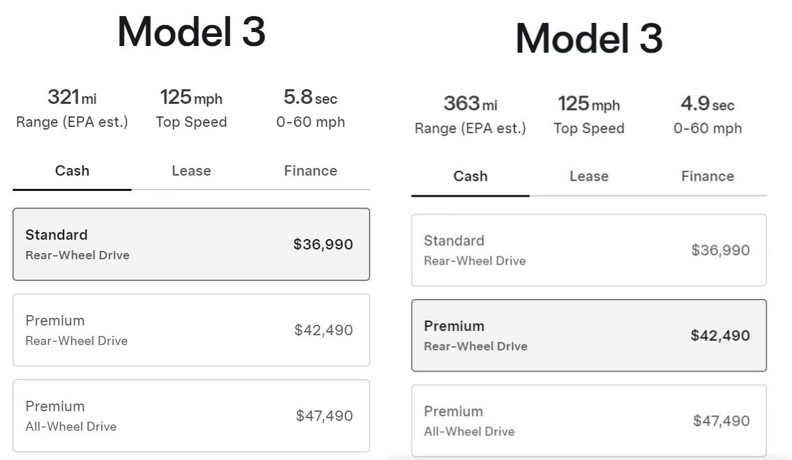Screen dimensions: 792x460
Task: Click the Model 3 heading above 363 mi
Action: pyautogui.click(x=588, y=38)
